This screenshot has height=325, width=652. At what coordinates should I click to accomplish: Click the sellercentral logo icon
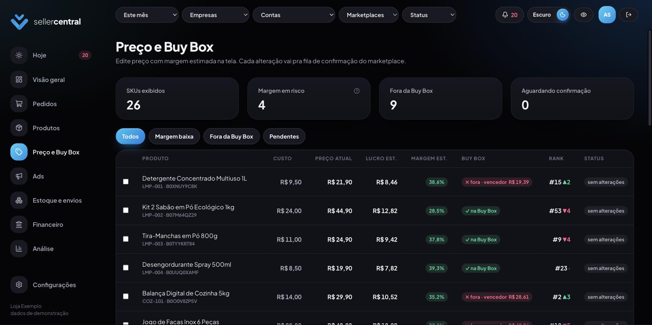19,22
